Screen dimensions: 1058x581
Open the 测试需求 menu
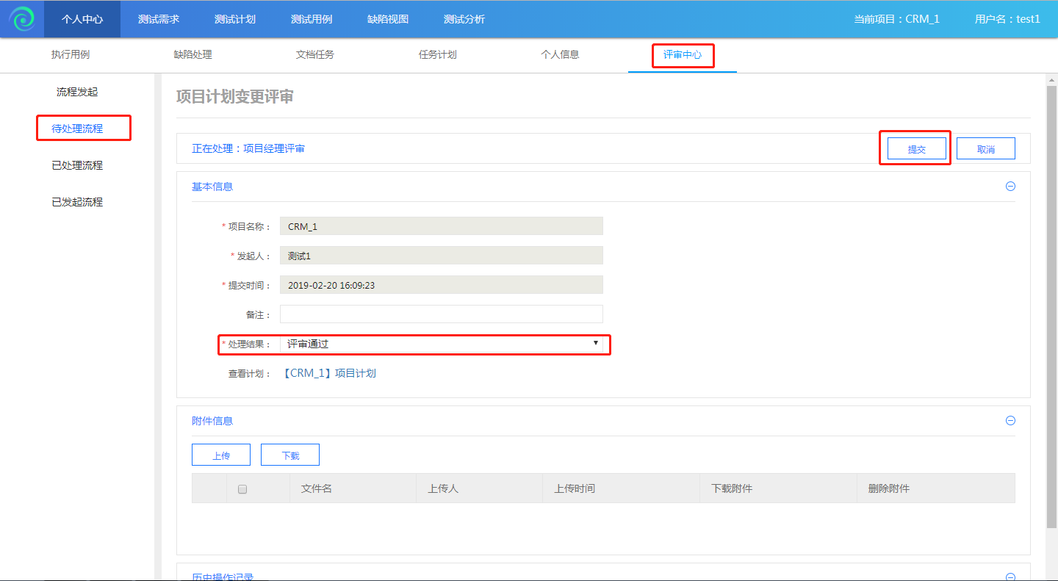tap(159, 19)
